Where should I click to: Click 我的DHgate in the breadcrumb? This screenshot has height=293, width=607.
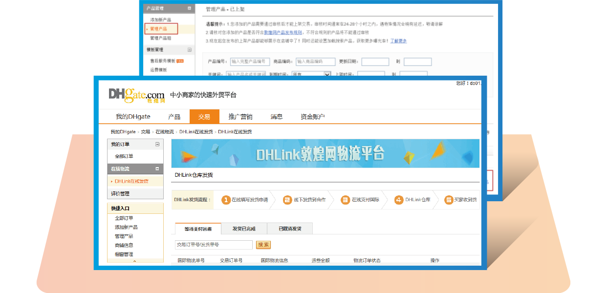coord(123,132)
